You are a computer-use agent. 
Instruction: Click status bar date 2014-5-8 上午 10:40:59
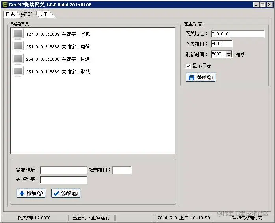[x=184, y=218]
